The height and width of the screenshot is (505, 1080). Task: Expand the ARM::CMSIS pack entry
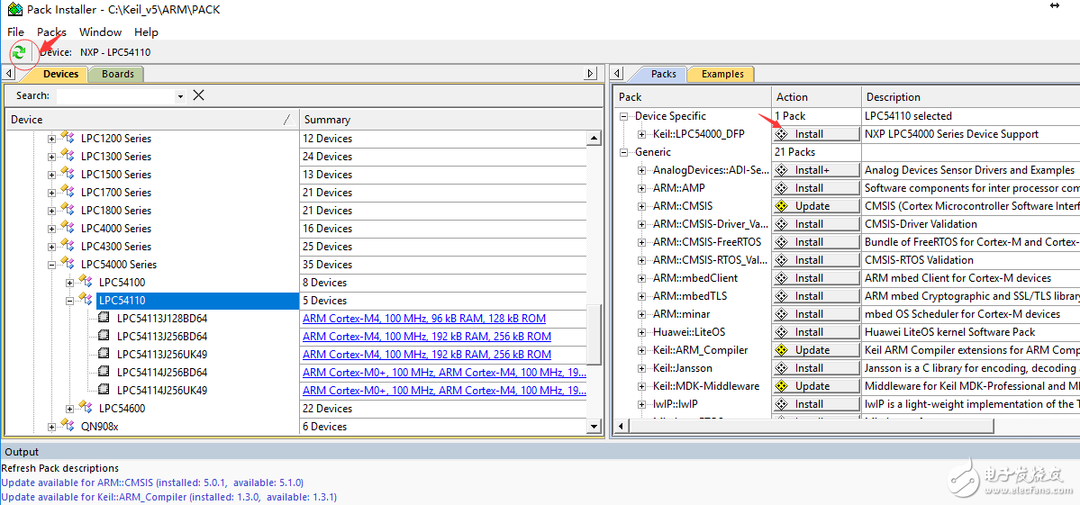642,206
